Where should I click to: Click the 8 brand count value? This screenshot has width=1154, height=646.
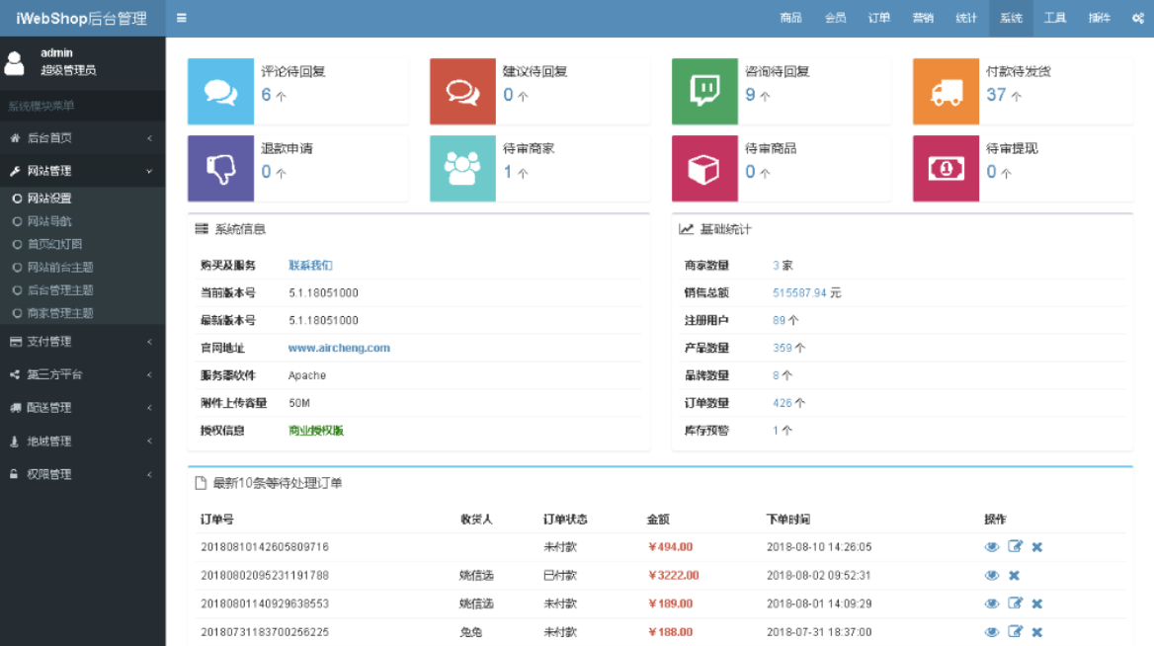[x=776, y=375]
